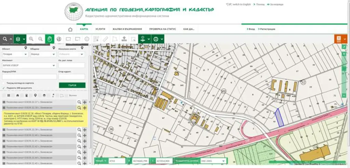This screenshot has height=168, width=350.
Task: Expand the layers tool dropdown
Action: (x=20, y=39)
